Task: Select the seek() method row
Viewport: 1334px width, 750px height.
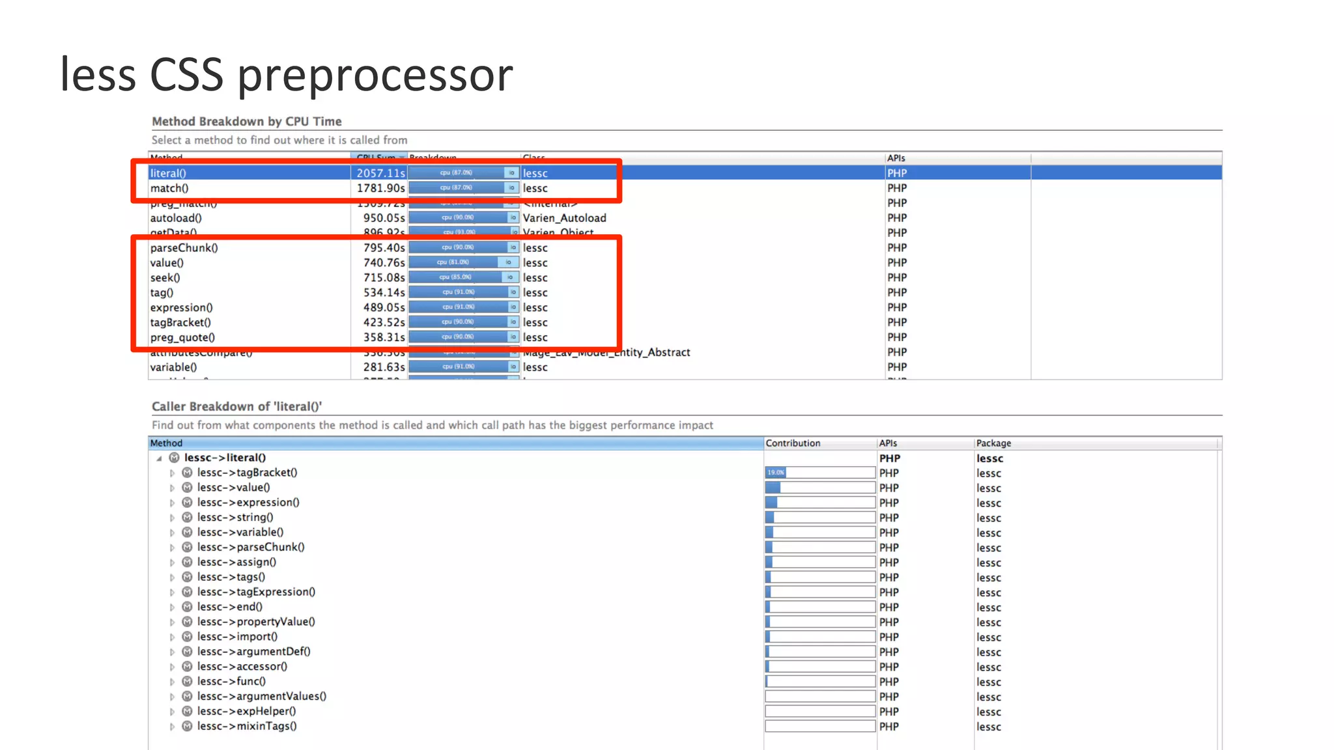Action: [685, 278]
